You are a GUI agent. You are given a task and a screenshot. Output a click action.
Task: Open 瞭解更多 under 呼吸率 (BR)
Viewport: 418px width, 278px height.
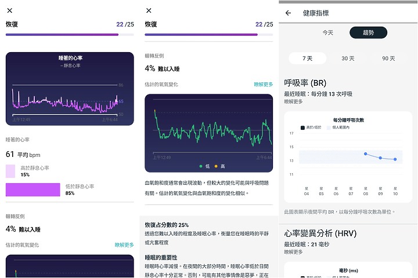point(293,101)
